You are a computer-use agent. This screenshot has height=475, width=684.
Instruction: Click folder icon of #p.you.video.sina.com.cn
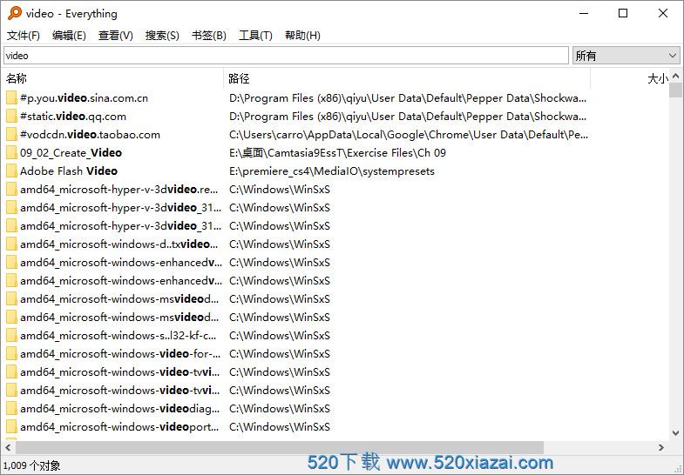11,98
